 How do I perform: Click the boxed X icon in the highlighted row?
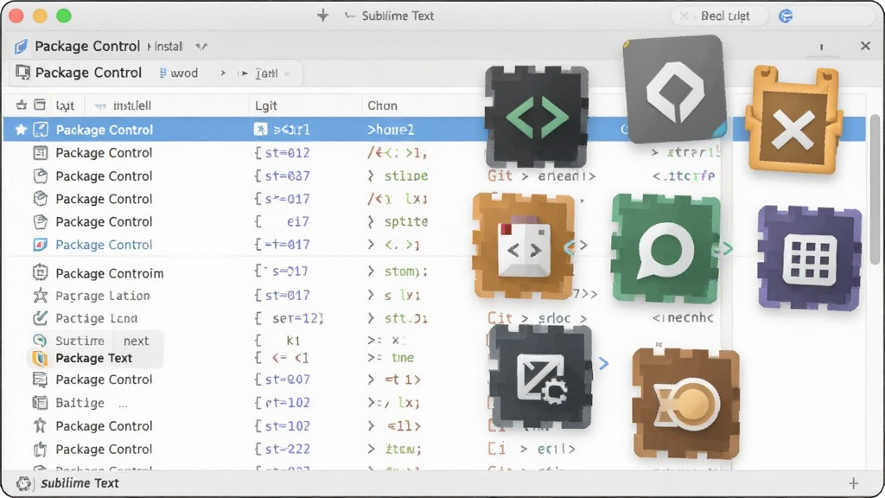(x=260, y=130)
